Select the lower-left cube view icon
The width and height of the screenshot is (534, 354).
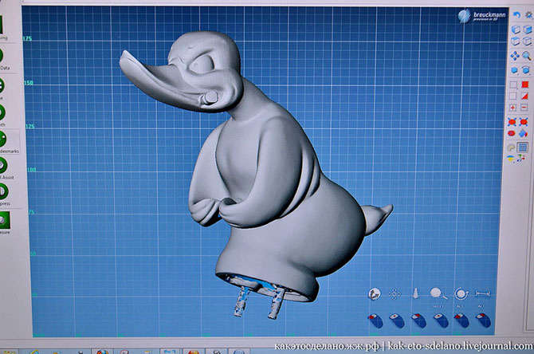point(516,41)
